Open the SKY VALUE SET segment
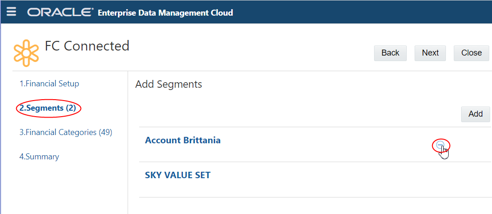This screenshot has width=492, height=214. pyautogui.click(x=177, y=175)
